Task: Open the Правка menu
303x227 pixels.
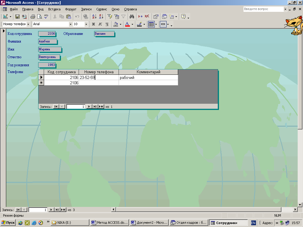Action: click(x=28, y=9)
